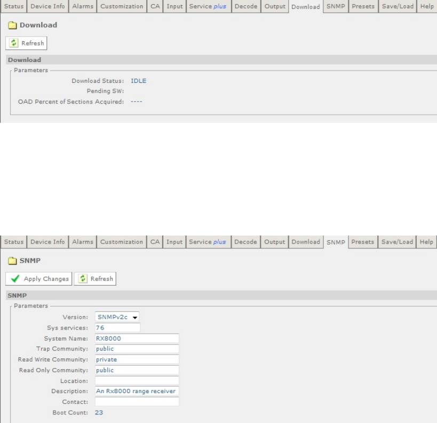
Task: Open Help tab in SNMP page
Action: pos(426,241)
